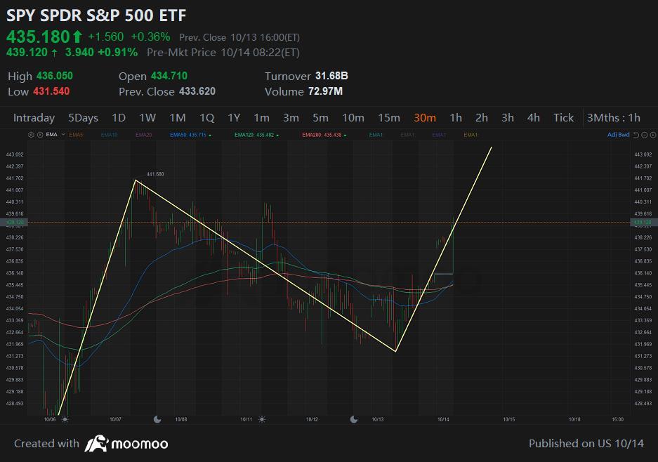This screenshot has height=462, width=658.
Task: Toggle the EMA120 line visibility
Action: (x=256, y=135)
